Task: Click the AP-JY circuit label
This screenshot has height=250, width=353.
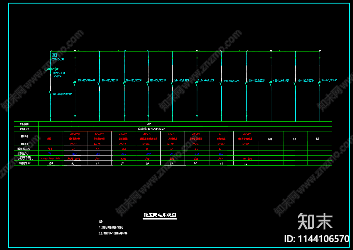Action: [x=148, y=134]
